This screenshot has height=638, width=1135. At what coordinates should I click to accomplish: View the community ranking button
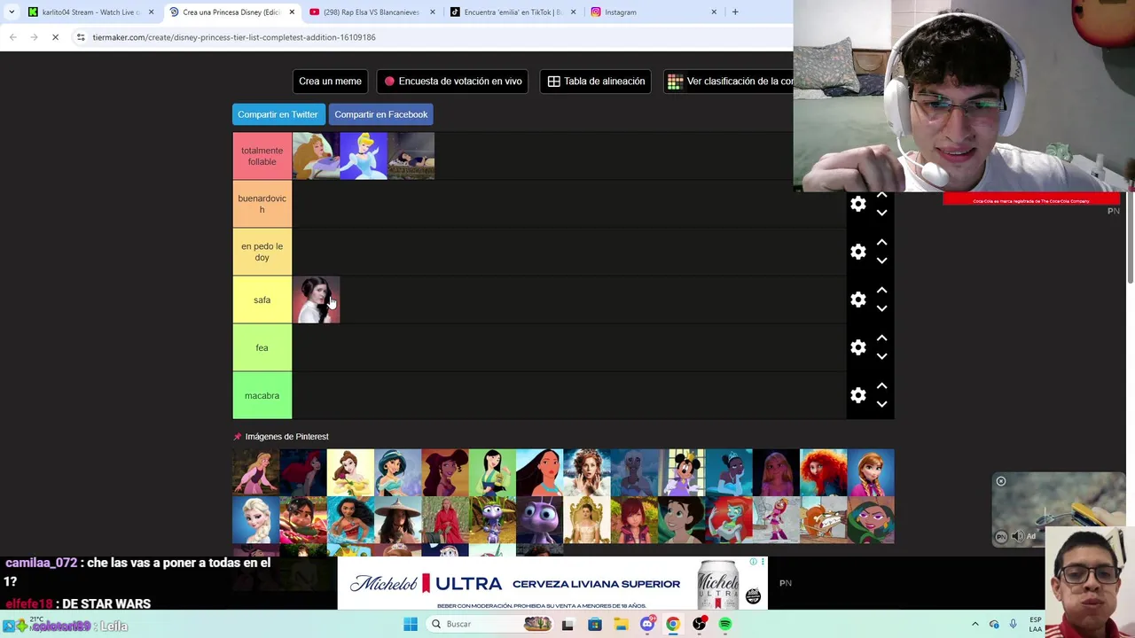coord(729,82)
